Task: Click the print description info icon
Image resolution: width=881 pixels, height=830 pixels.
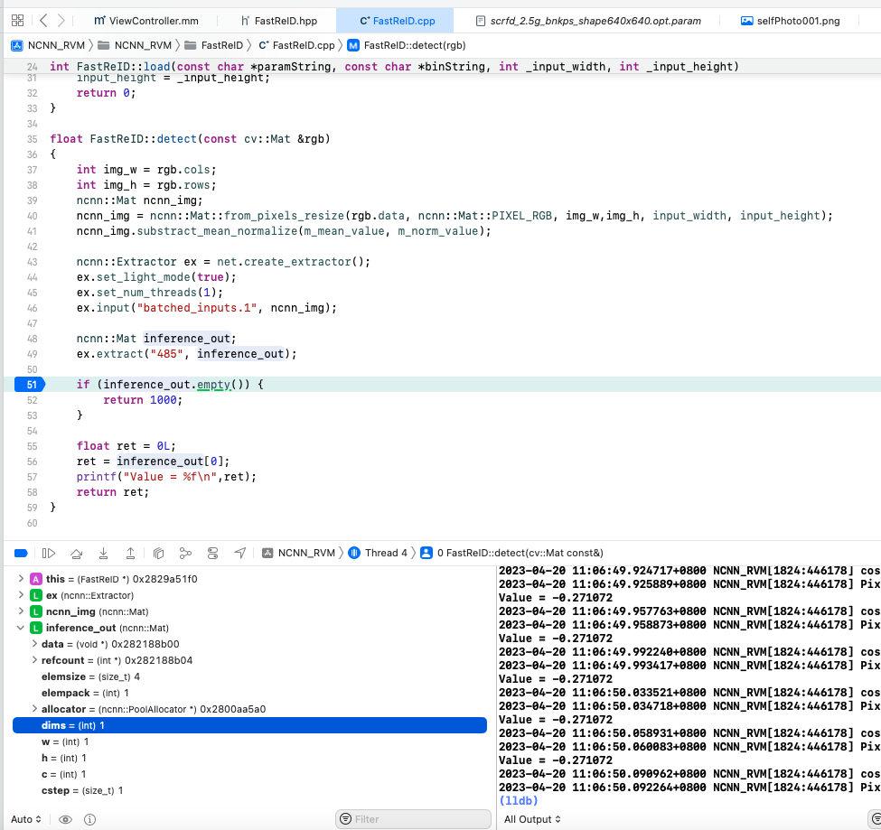Action: pos(89,819)
